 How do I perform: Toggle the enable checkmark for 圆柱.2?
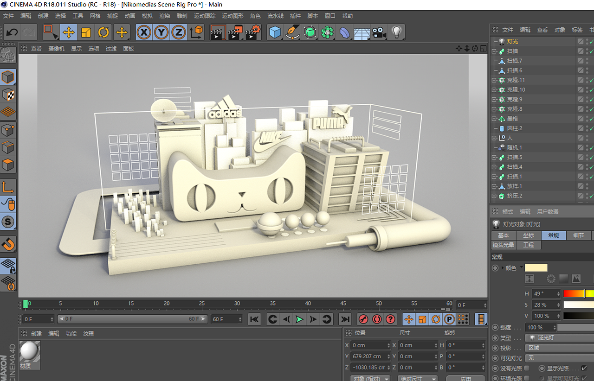point(592,128)
